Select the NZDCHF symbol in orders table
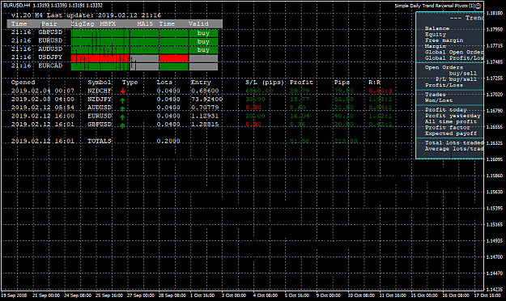 click(100, 91)
